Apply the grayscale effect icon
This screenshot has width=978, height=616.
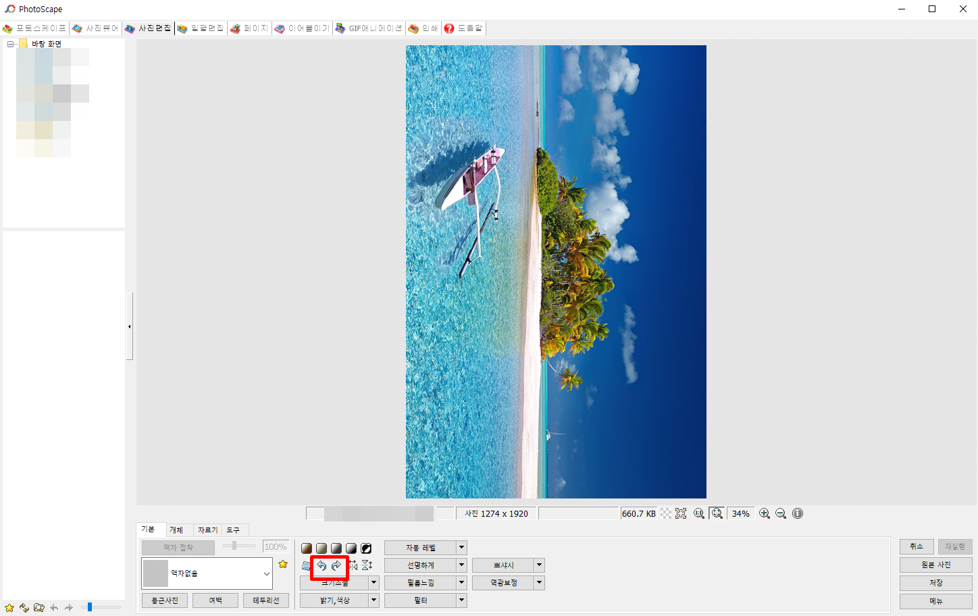[336, 548]
